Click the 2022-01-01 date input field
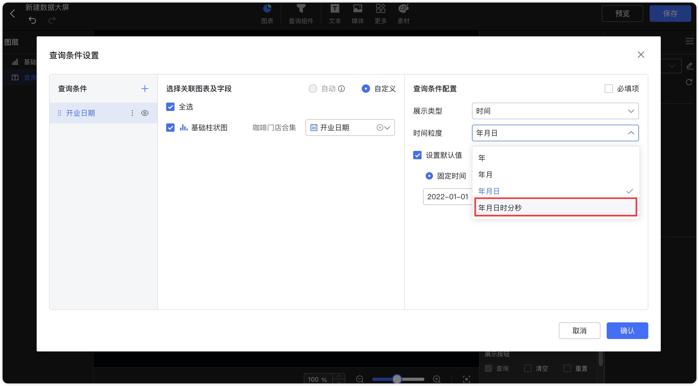This screenshot has height=386, width=699. (x=448, y=197)
